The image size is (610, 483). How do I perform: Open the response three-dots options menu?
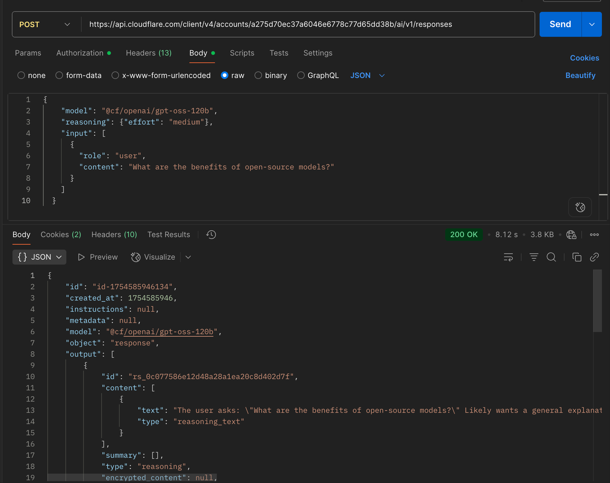[594, 235]
